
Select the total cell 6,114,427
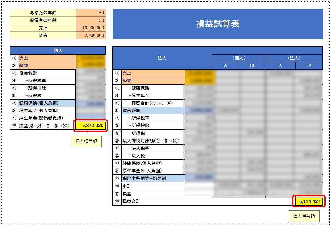(x=309, y=201)
